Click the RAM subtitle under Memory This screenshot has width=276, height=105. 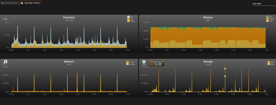(208, 20)
